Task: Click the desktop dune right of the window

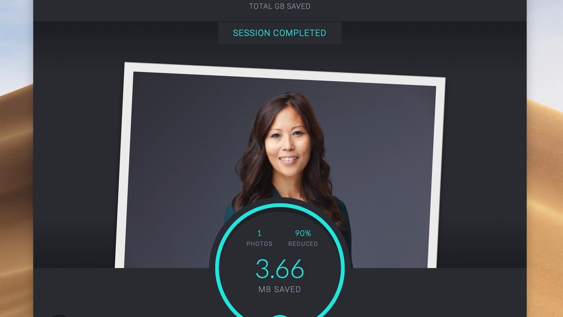Action: [545, 198]
